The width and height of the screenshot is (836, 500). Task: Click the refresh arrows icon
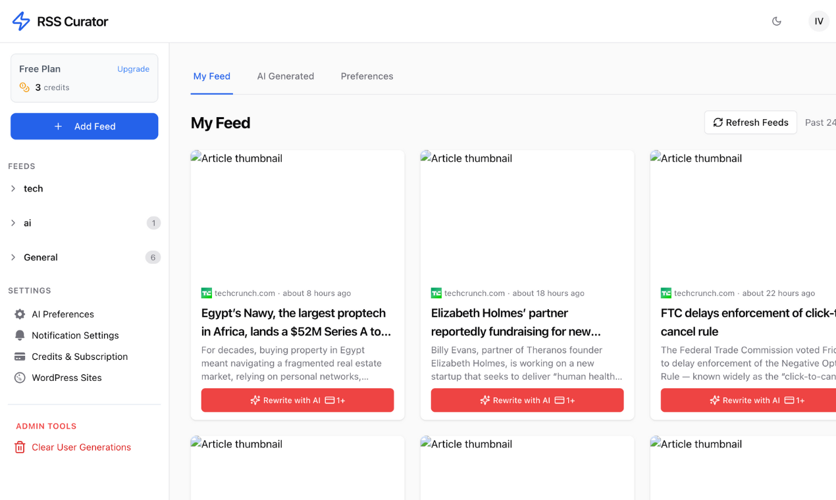pos(718,122)
